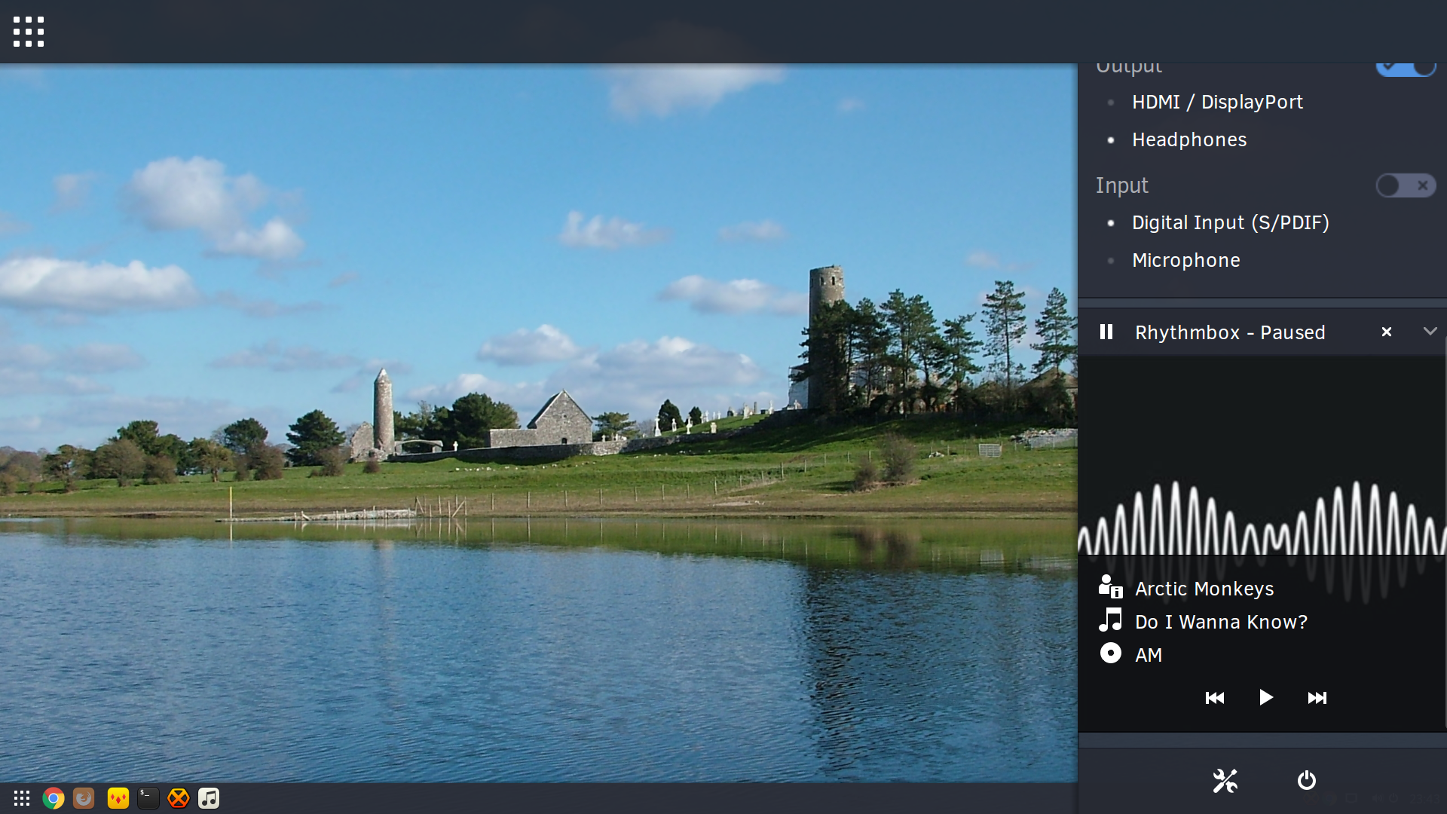This screenshot has width=1447, height=814.
Task: Open system settings wrench-screwdriver icon
Action: (x=1225, y=781)
